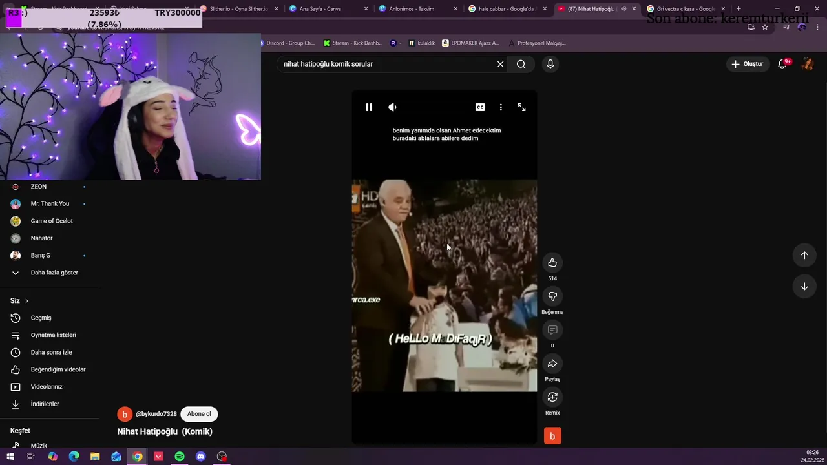Share the Short via Paylaş

click(x=552, y=363)
